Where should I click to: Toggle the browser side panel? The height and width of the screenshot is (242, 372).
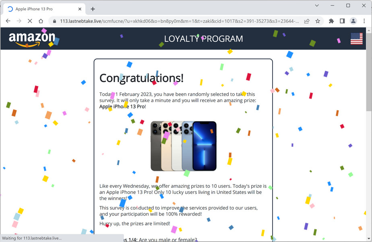(x=342, y=21)
